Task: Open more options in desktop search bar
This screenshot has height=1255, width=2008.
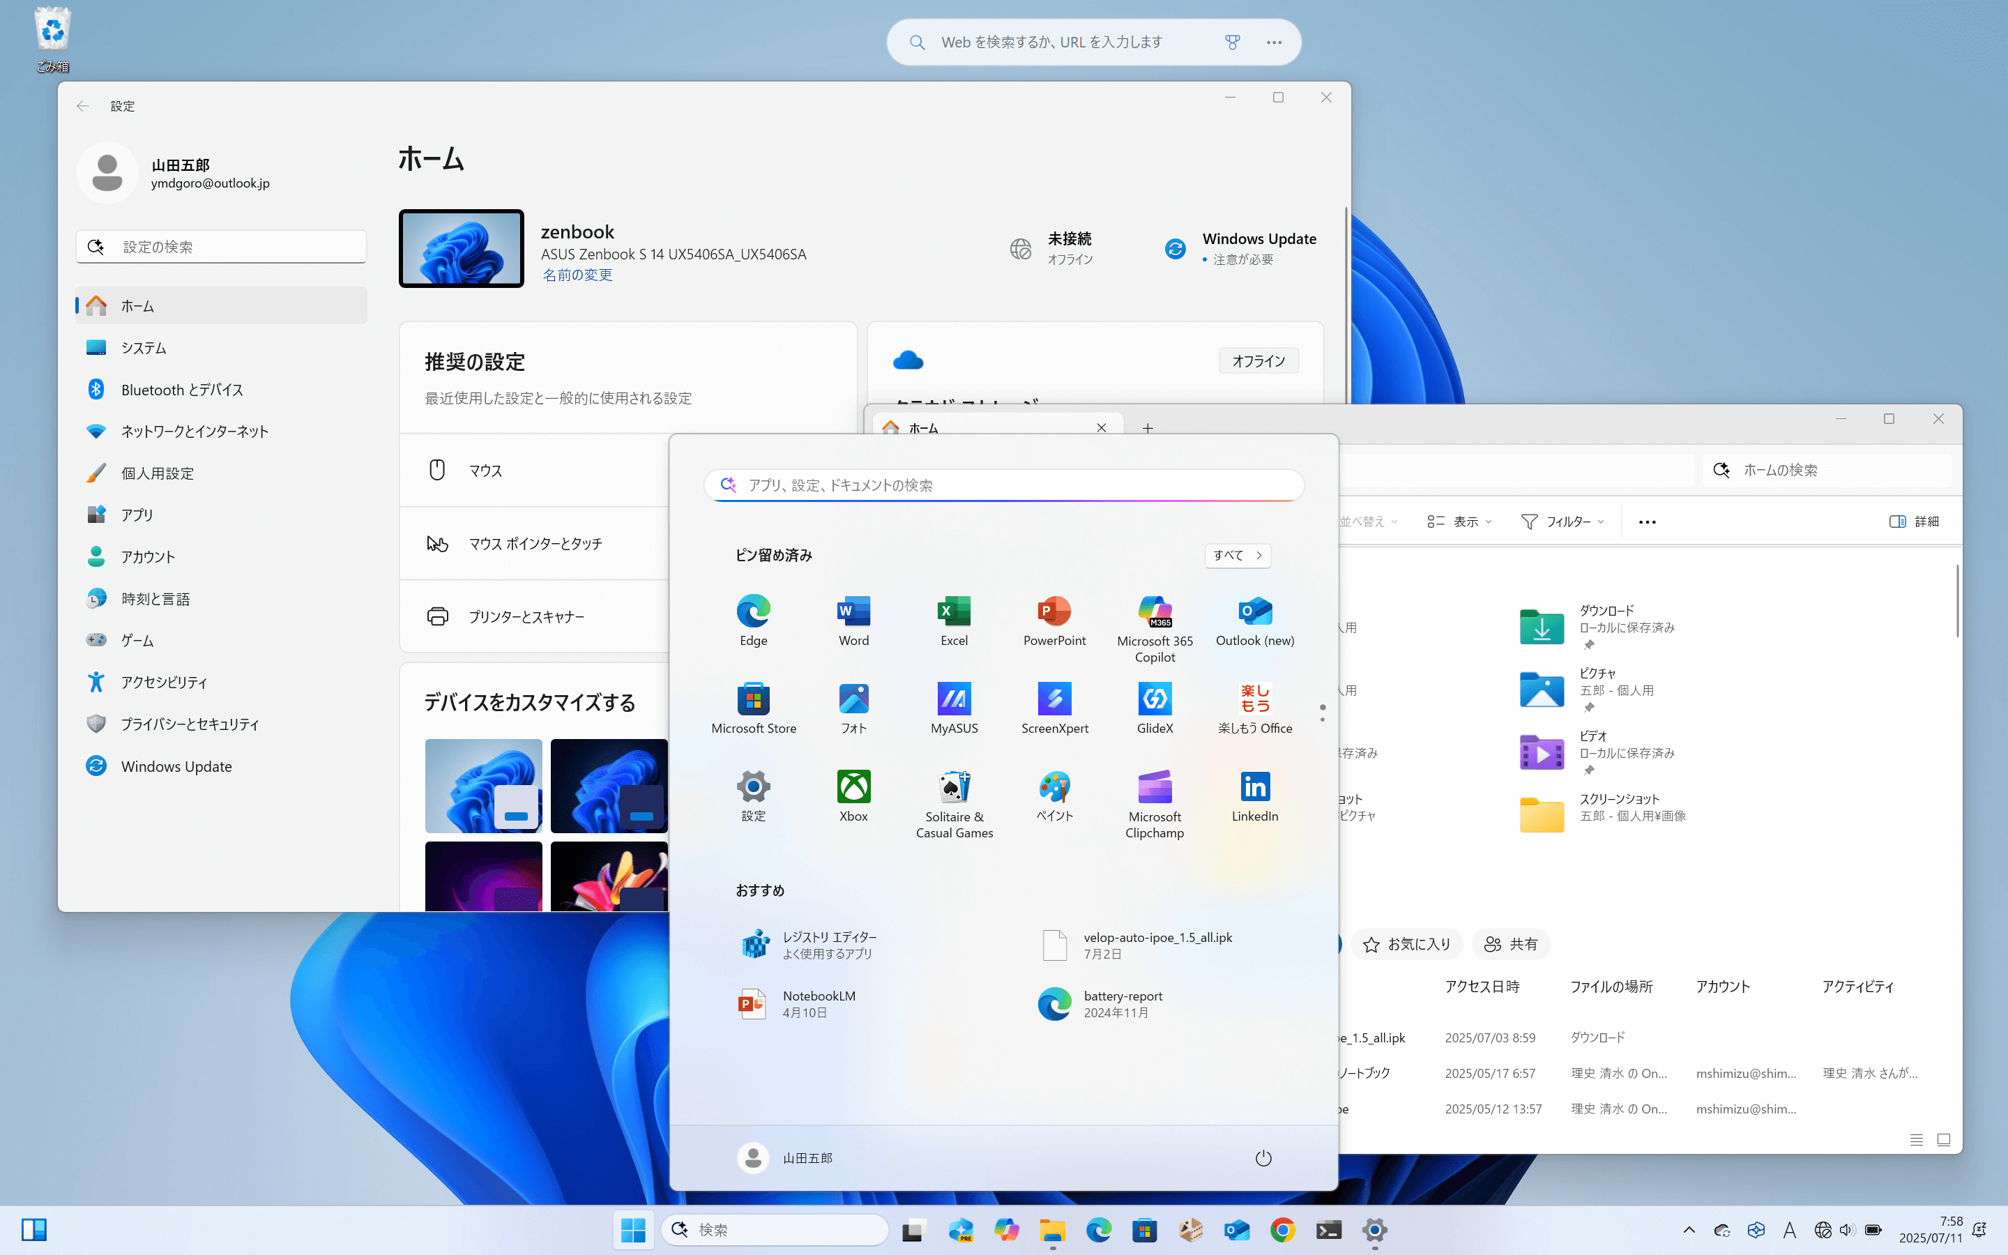Action: pos(1274,43)
